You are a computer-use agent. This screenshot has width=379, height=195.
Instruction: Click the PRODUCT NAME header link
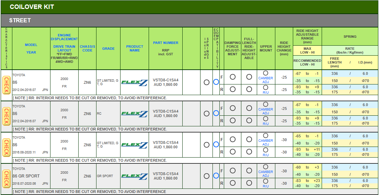135,48
